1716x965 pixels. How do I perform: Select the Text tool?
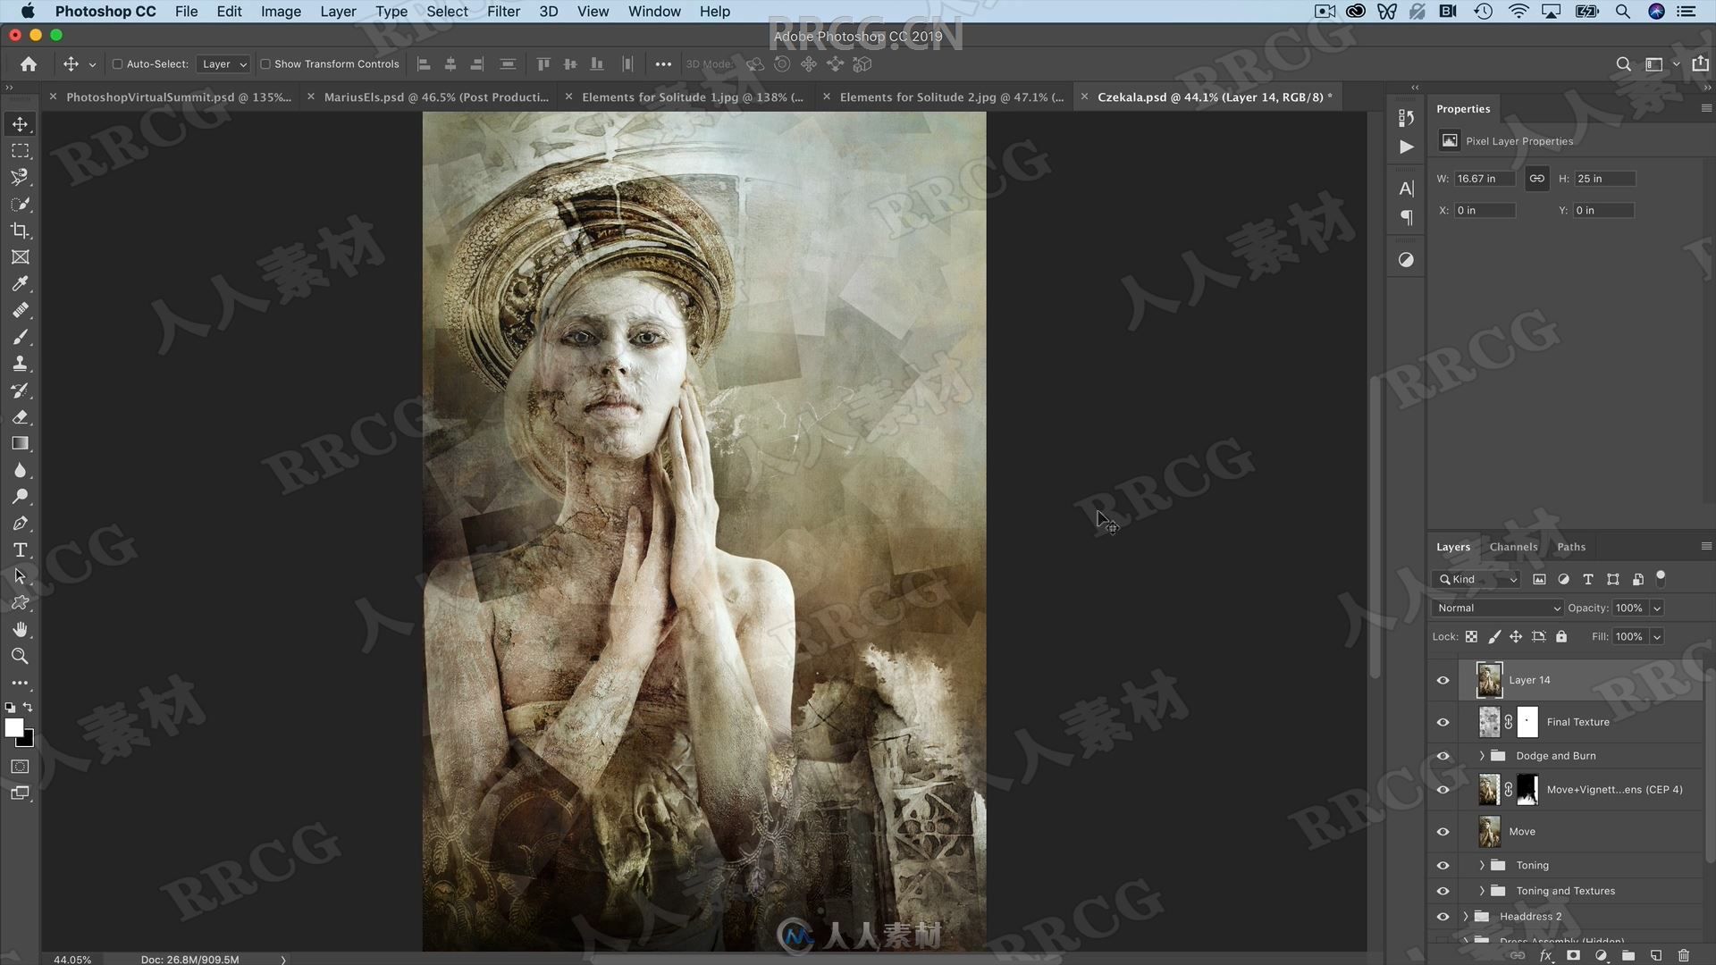click(20, 550)
